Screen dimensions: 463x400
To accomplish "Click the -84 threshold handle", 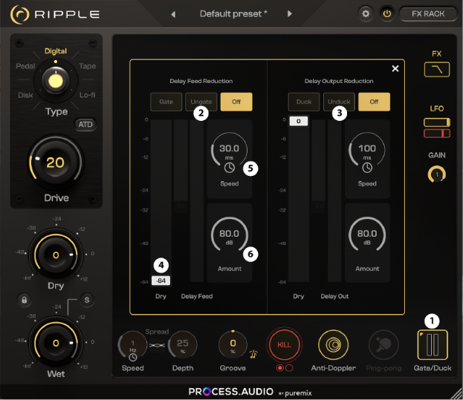I will coord(161,281).
